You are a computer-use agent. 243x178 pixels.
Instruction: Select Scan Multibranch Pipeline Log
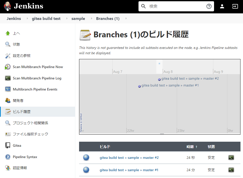(37, 78)
